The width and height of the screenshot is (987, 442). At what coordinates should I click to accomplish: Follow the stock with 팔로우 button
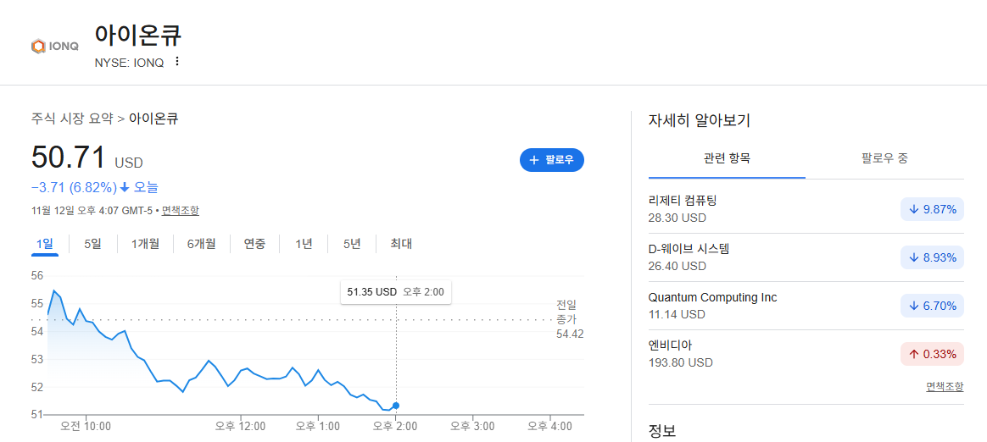(551, 160)
